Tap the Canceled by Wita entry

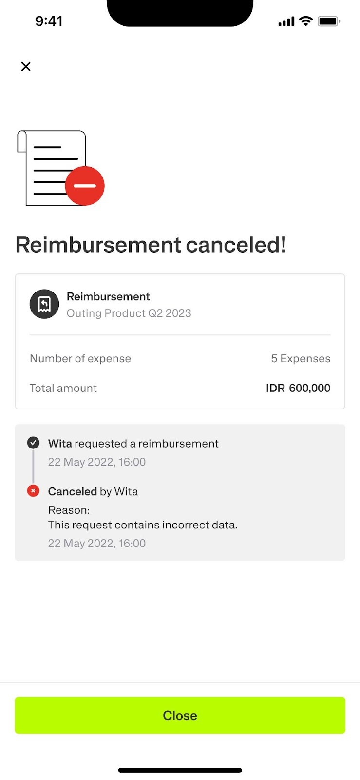[93, 491]
